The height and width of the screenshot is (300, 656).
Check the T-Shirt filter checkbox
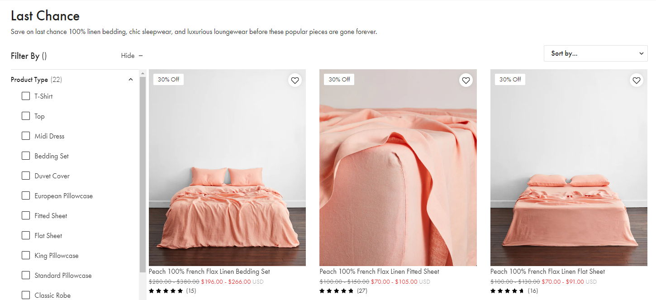point(26,96)
